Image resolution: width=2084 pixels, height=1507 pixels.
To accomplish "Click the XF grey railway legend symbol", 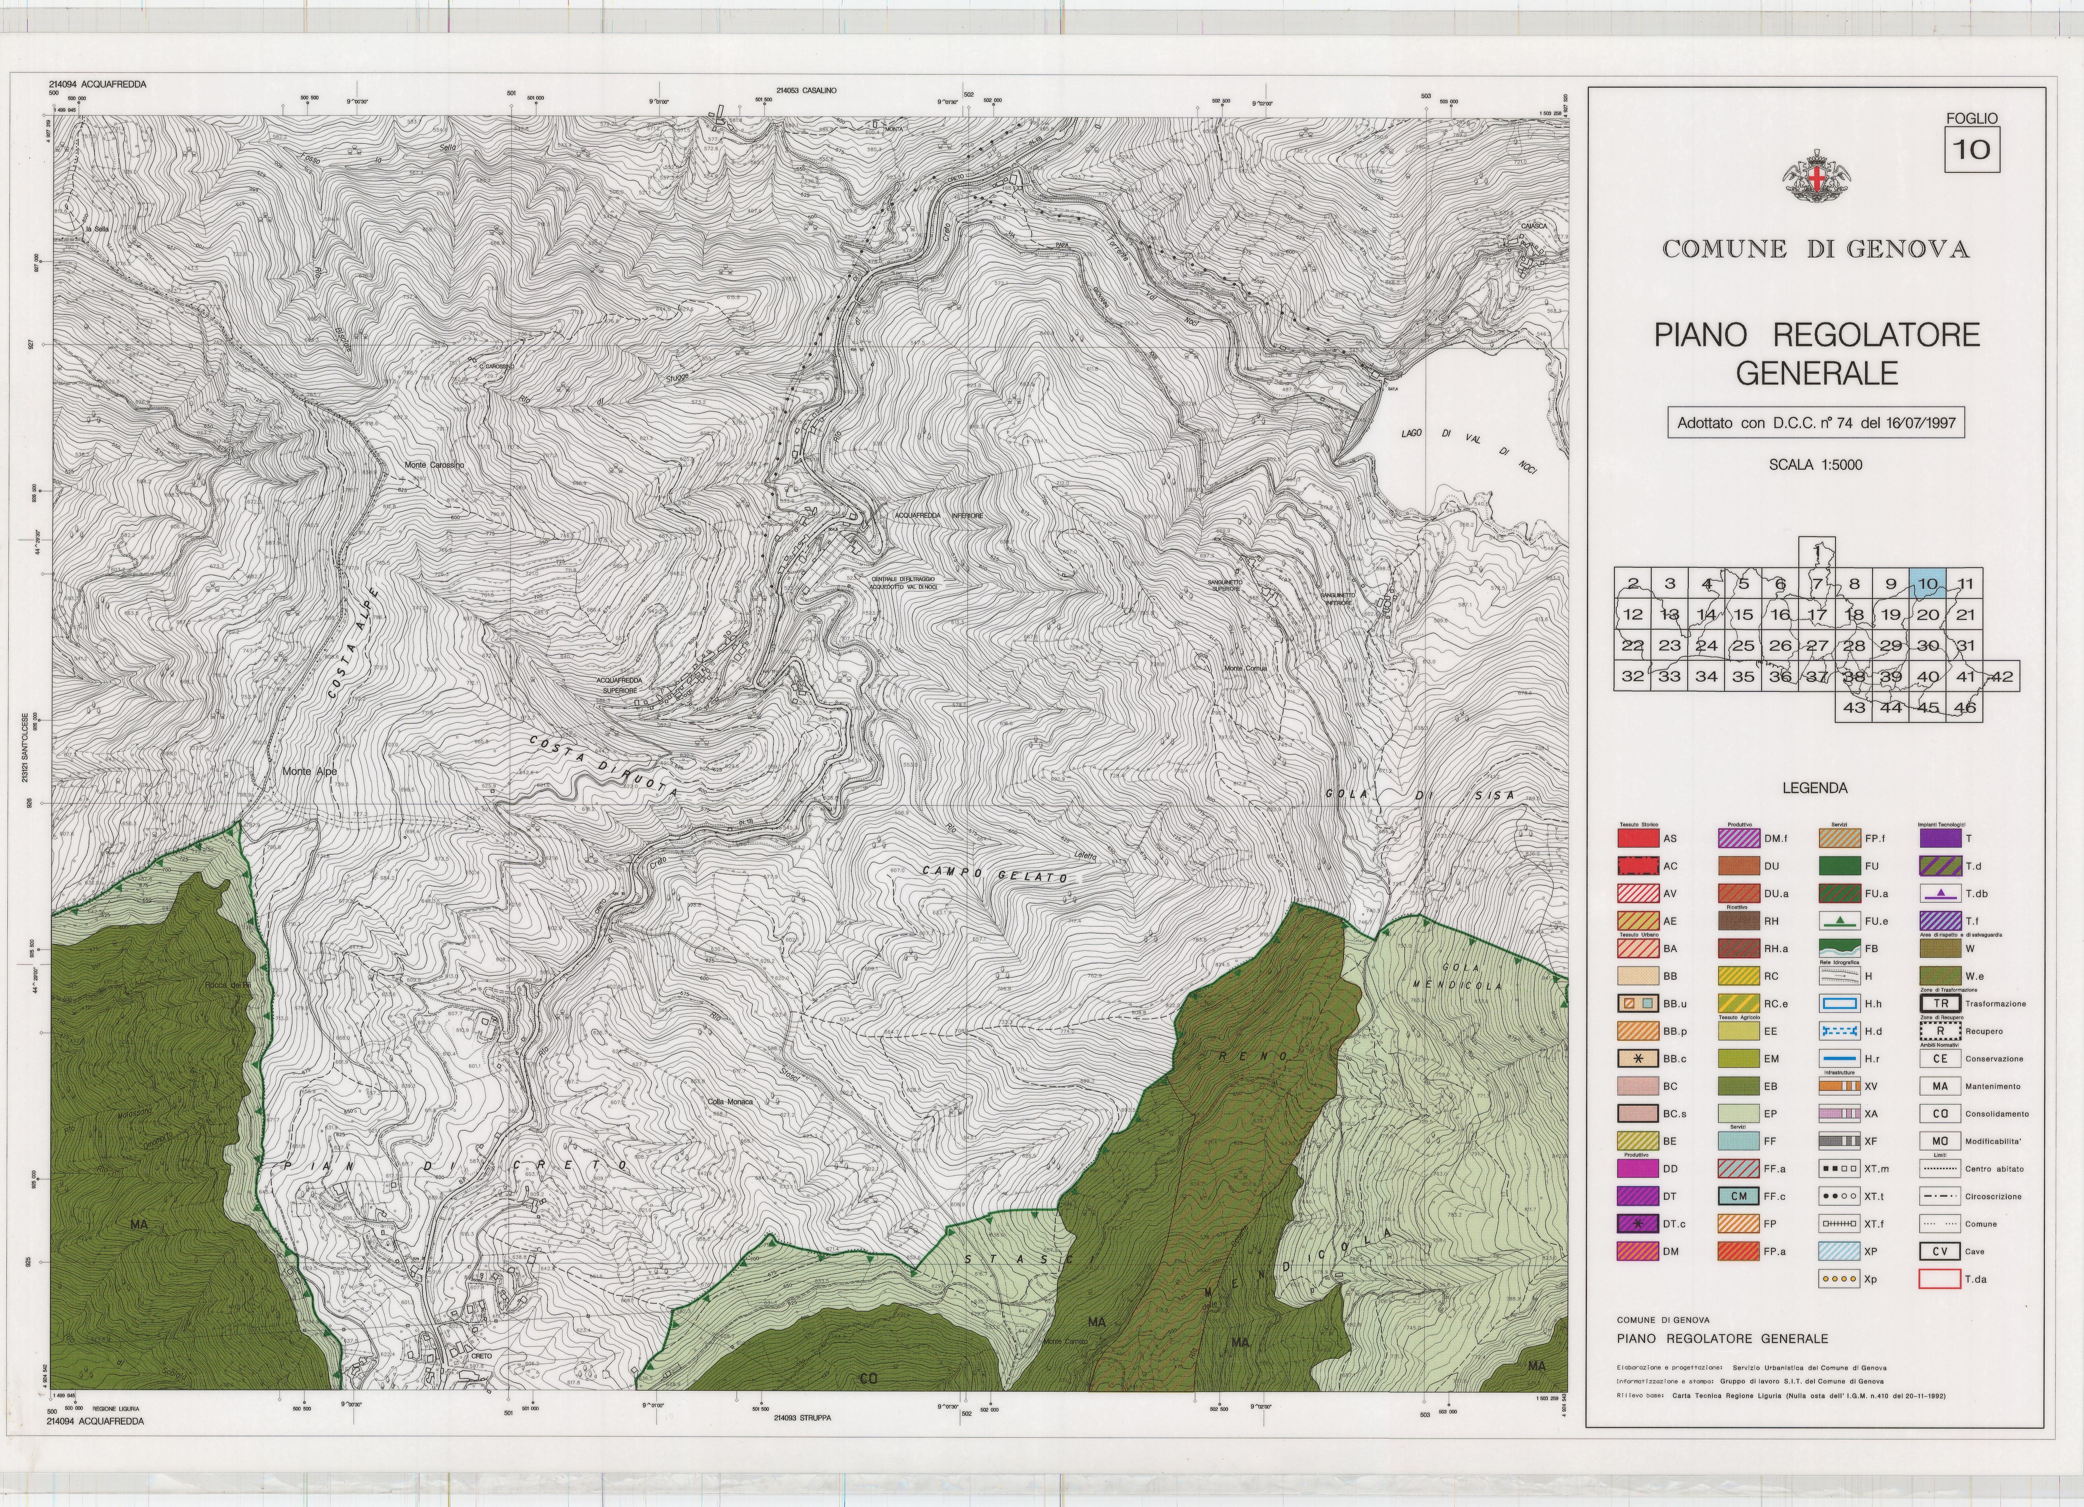I will click(1840, 1142).
